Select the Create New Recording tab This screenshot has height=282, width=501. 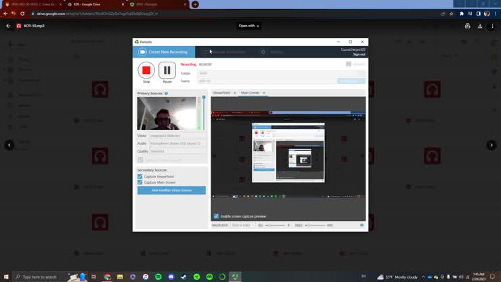(x=164, y=52)
